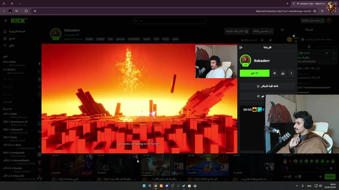Click the taskbar volume speaker icon
The height and width of the screenshot is (190, 339).
320,186
